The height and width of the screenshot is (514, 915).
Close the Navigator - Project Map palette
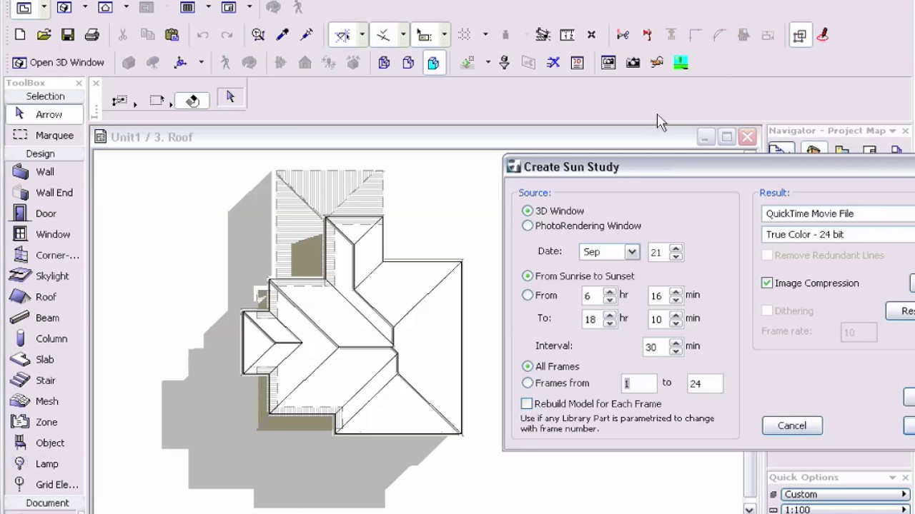tap(906, 131)
